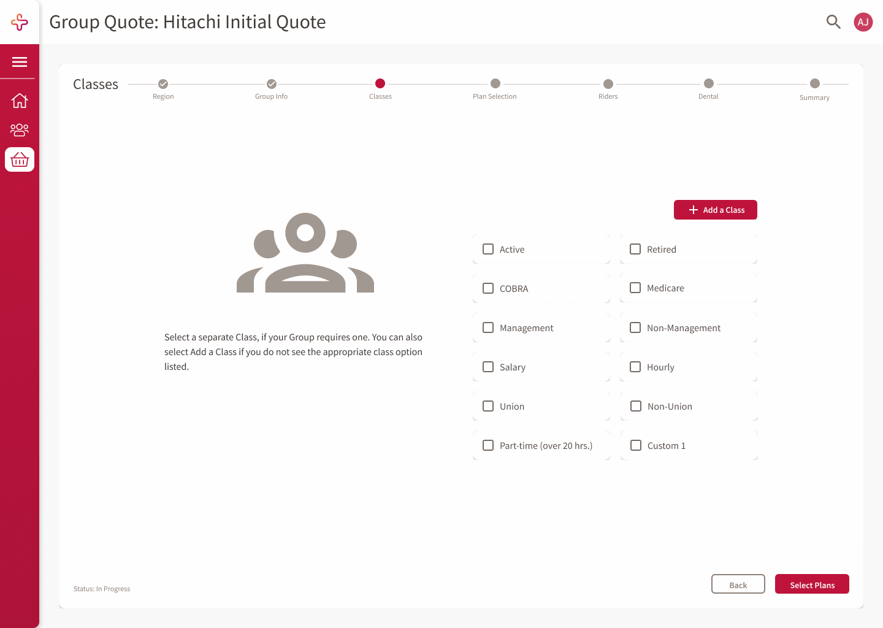Click the Back button

pos(738,584)
